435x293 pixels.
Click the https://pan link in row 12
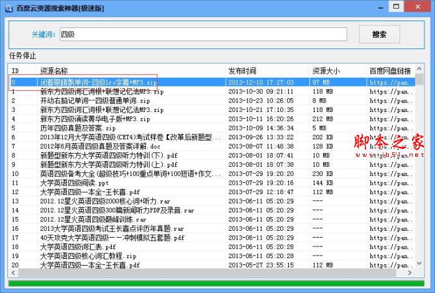click(x=391, y=192)
